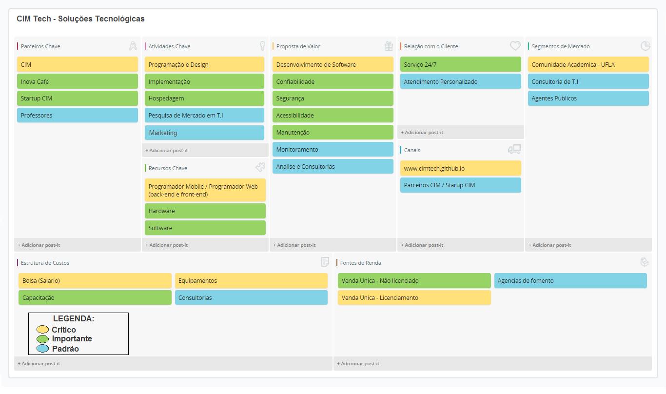Select the green Importante legend swatch
666x394 pixels.
[x=43, y=339]
